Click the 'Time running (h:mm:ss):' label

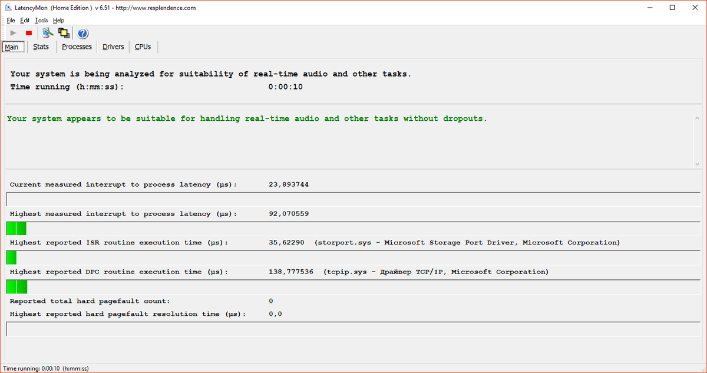(x=67, y=87)
